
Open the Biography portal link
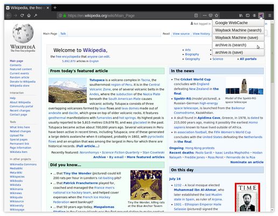[x=192, y=54]
